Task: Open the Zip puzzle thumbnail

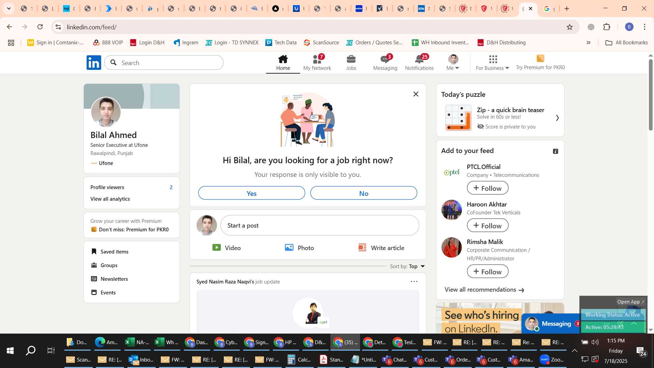Action: tap(458, 118)
